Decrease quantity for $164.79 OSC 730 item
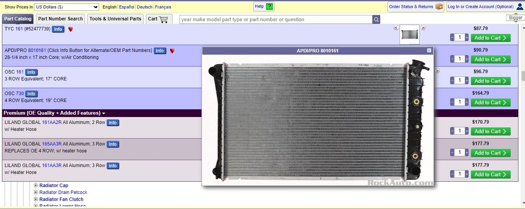 tap(452, 102)
